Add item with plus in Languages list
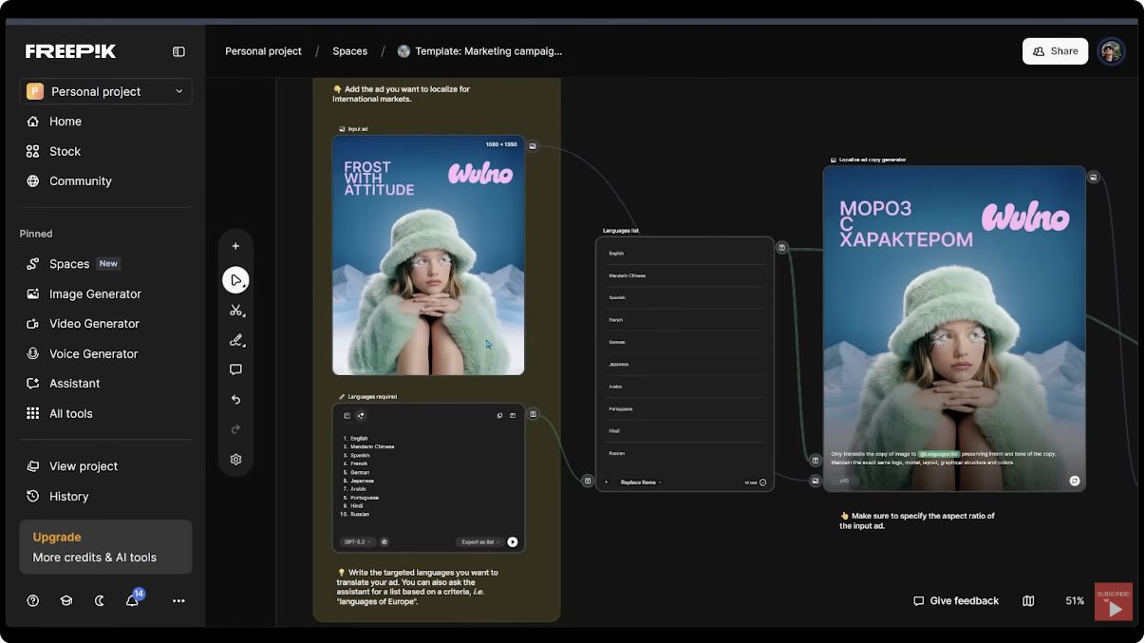Image resolution: width=1145 pixels, height=643 pixels. [607, 482]
